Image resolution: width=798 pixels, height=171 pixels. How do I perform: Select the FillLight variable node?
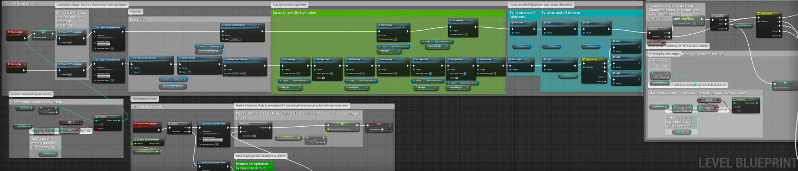290,88
